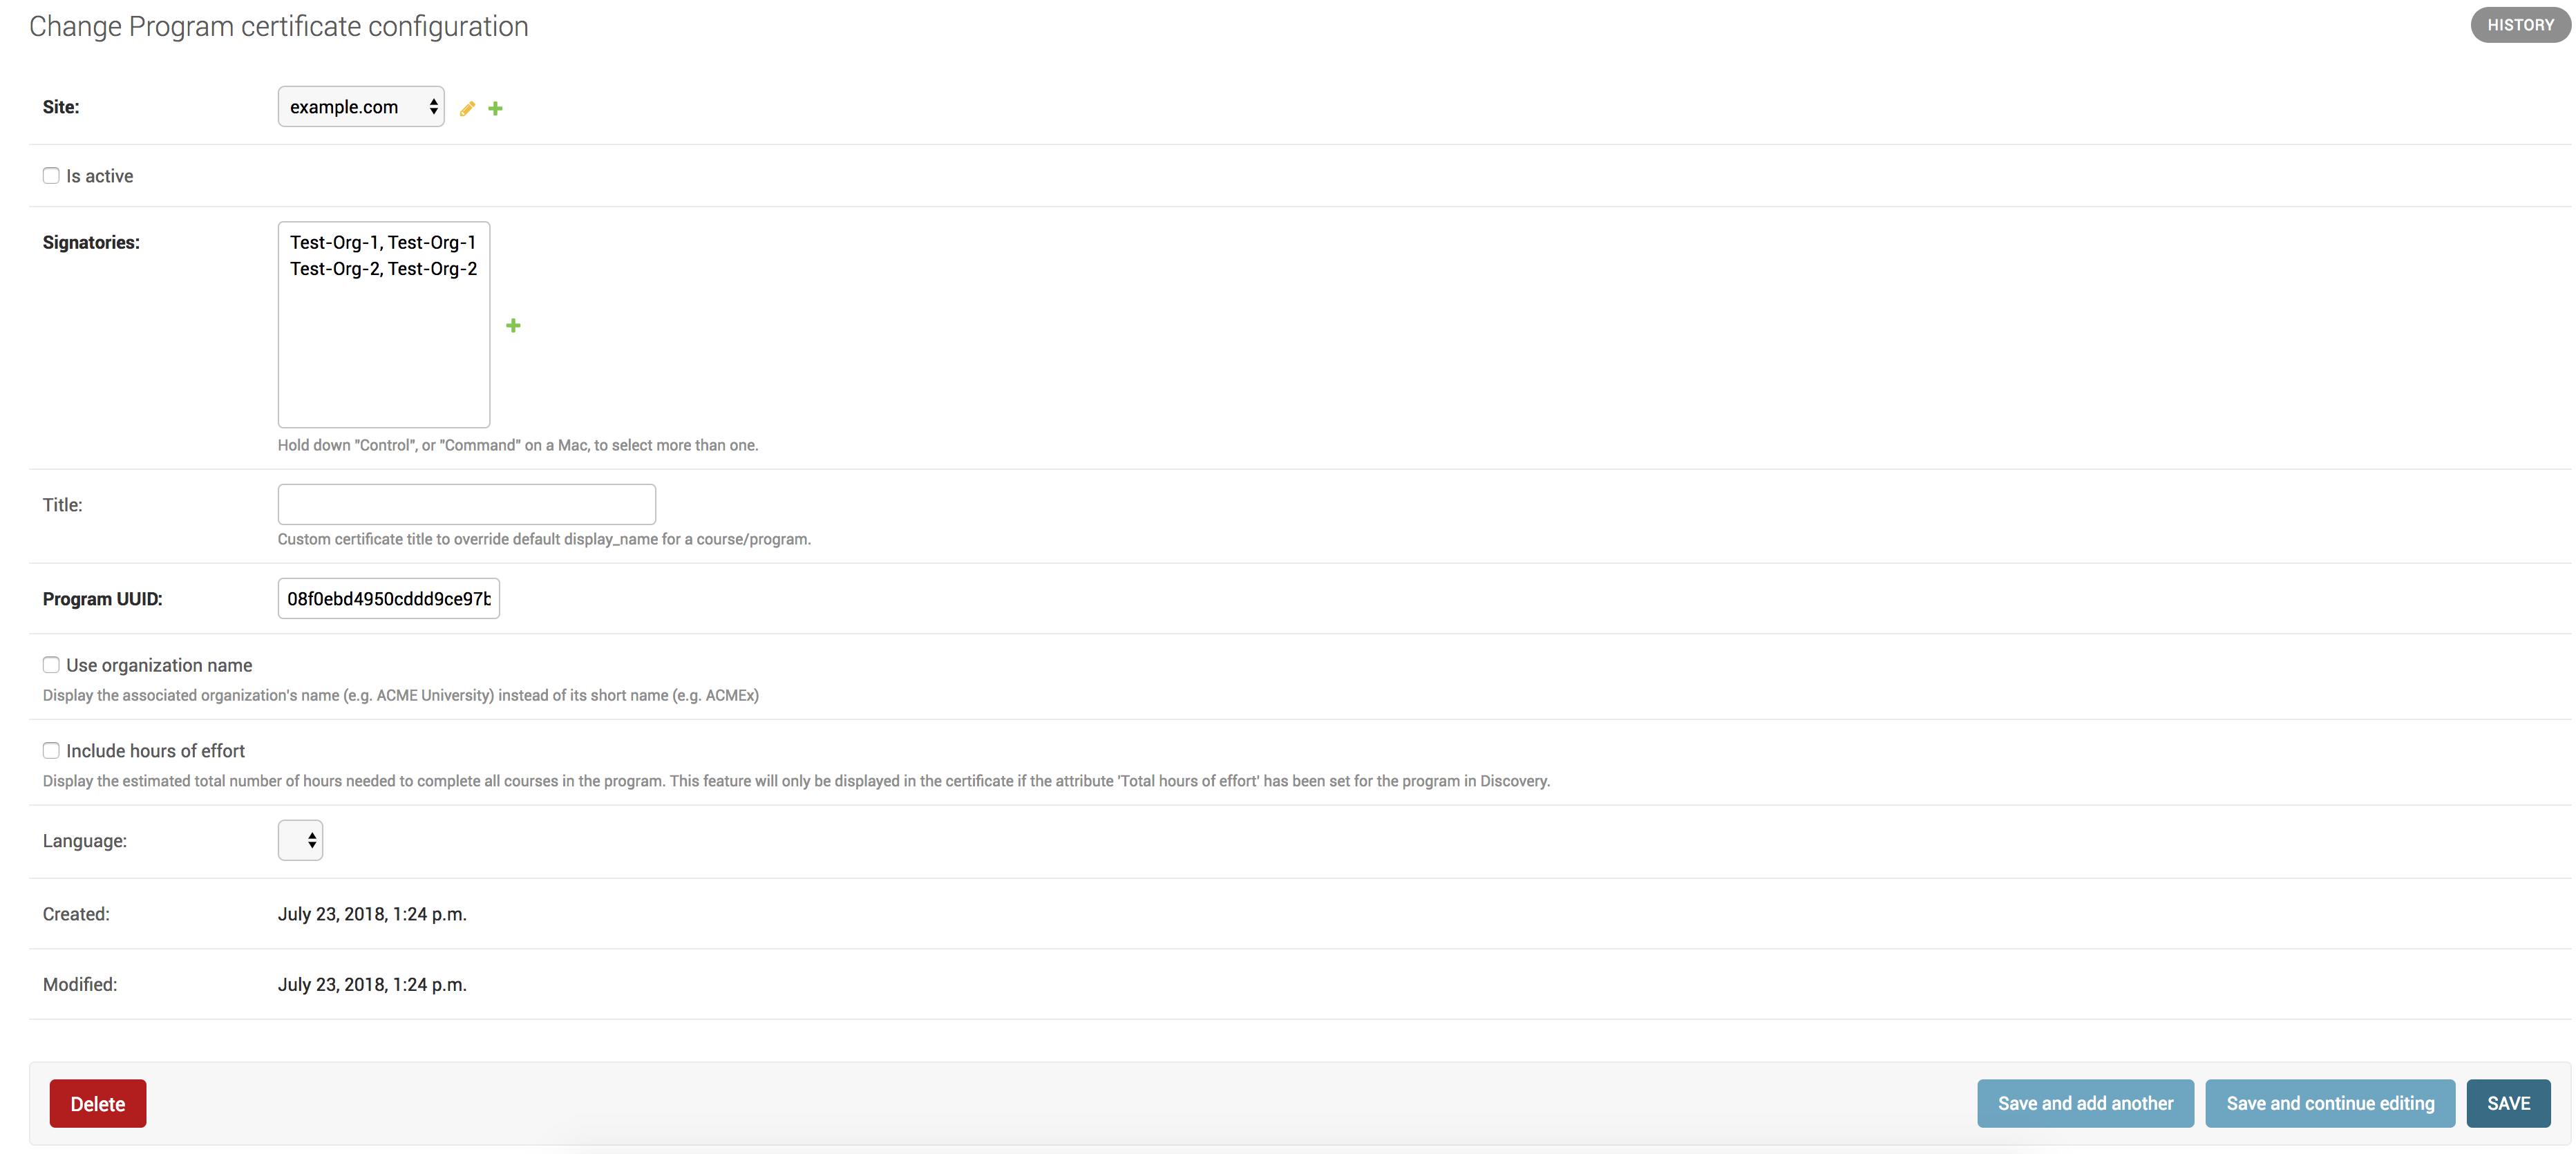Image resolution: width=2576 pixels, height=1154 pixels.
Task: Click the Include hours of effort label
Action: click(x=155, y=751)
